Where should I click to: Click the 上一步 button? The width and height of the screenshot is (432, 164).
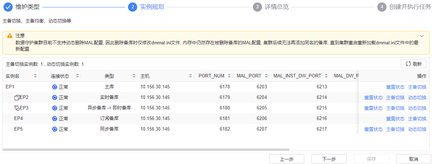click(x=286, y=159)
